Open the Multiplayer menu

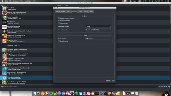[28, 1]
